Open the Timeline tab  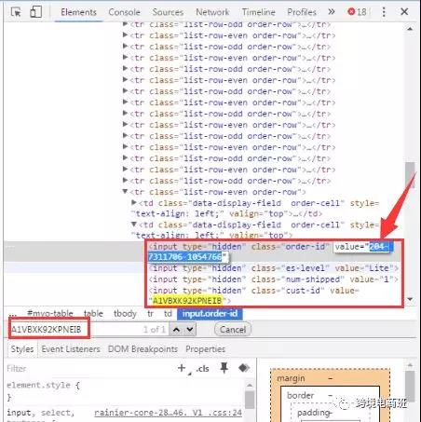pos(258,12)
